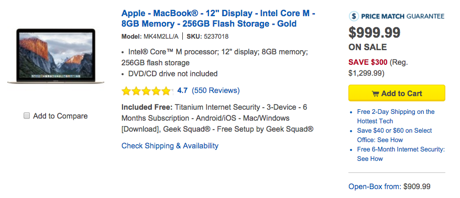
Task: Click the Price Match Guarantee text
Action: pos(403,16)
